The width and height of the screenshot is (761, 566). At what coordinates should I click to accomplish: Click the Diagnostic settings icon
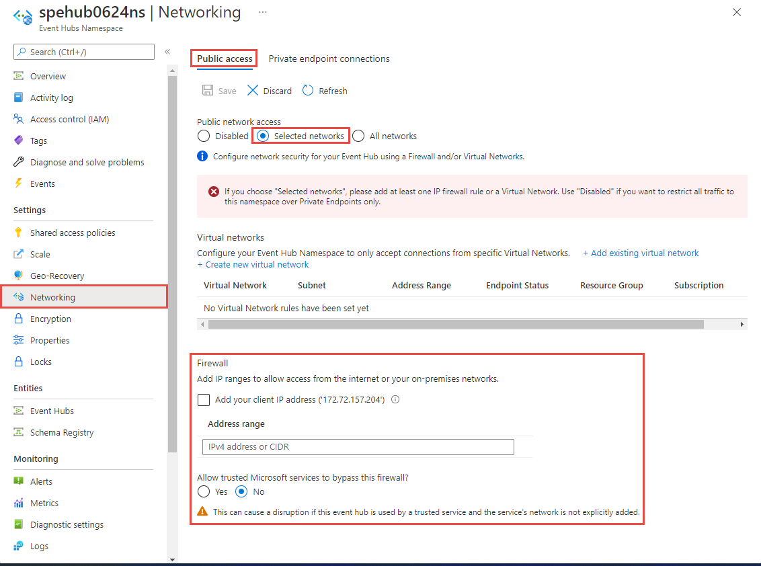18,524
